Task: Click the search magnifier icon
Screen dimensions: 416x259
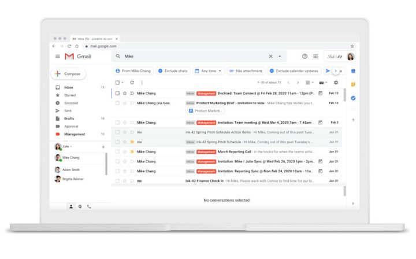Action: [x=118, y=56]
